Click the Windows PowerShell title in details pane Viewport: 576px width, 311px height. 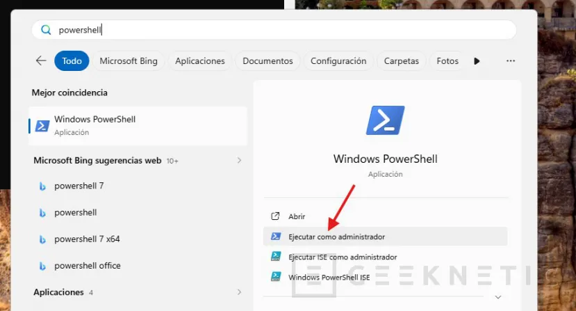pyautogui.click(x=386, y=159)
